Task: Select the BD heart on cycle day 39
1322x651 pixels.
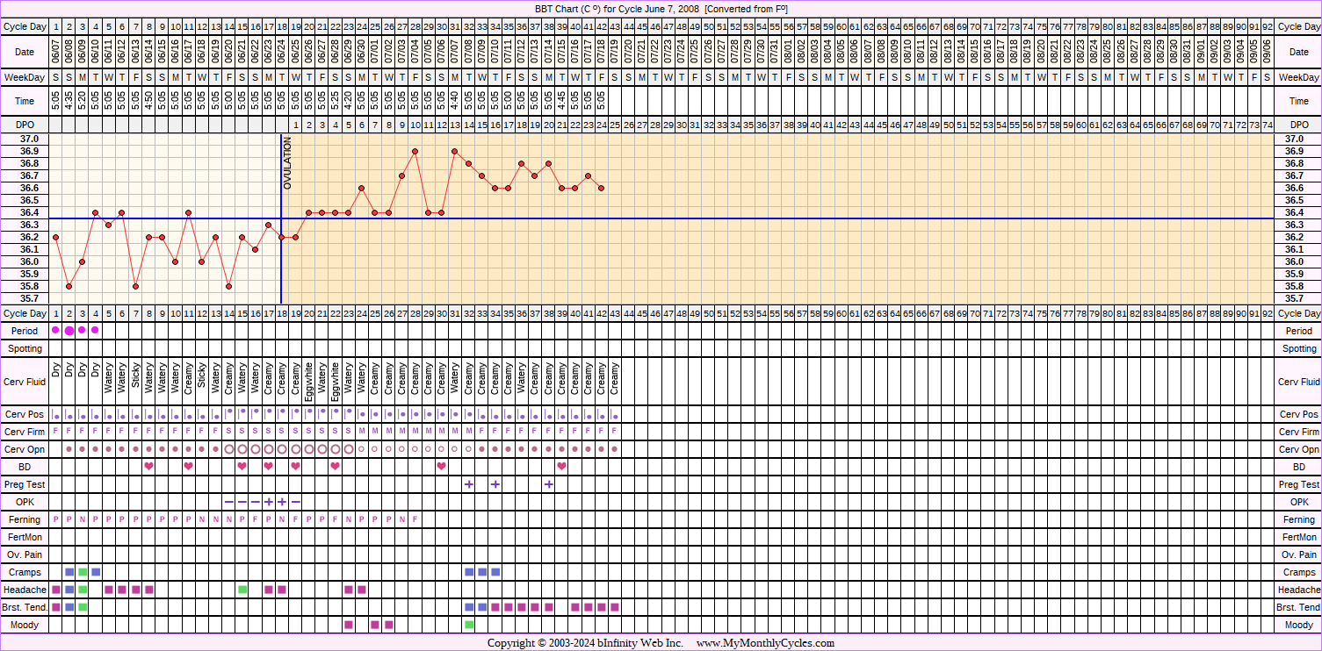Action: point(561,466)
